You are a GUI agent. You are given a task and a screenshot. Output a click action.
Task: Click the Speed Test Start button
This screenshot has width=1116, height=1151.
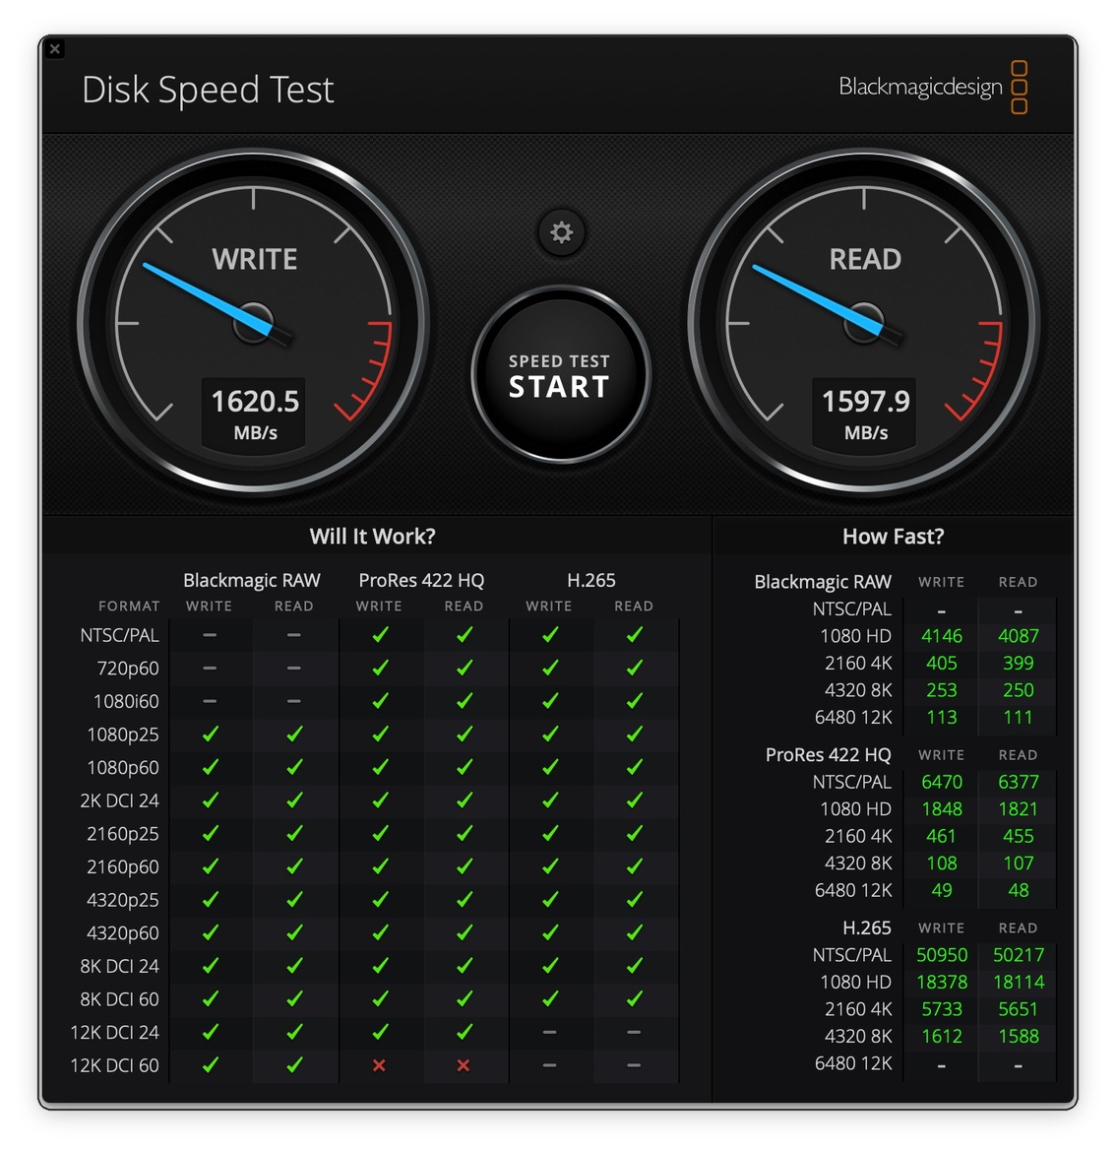tap(561, 375)
